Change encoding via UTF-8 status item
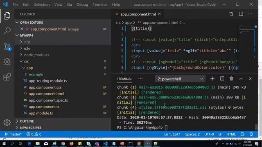262x147 pixels. pos(209,134)
